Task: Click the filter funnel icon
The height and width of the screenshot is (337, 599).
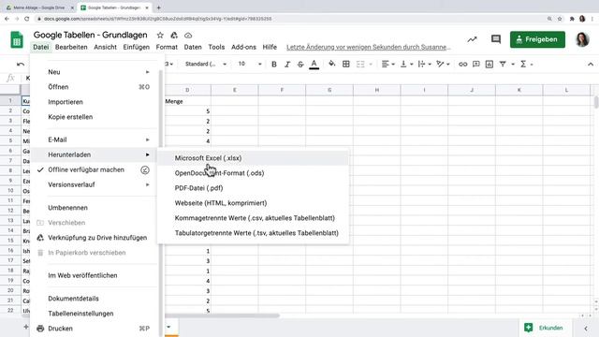Action: tap(503, 65)
